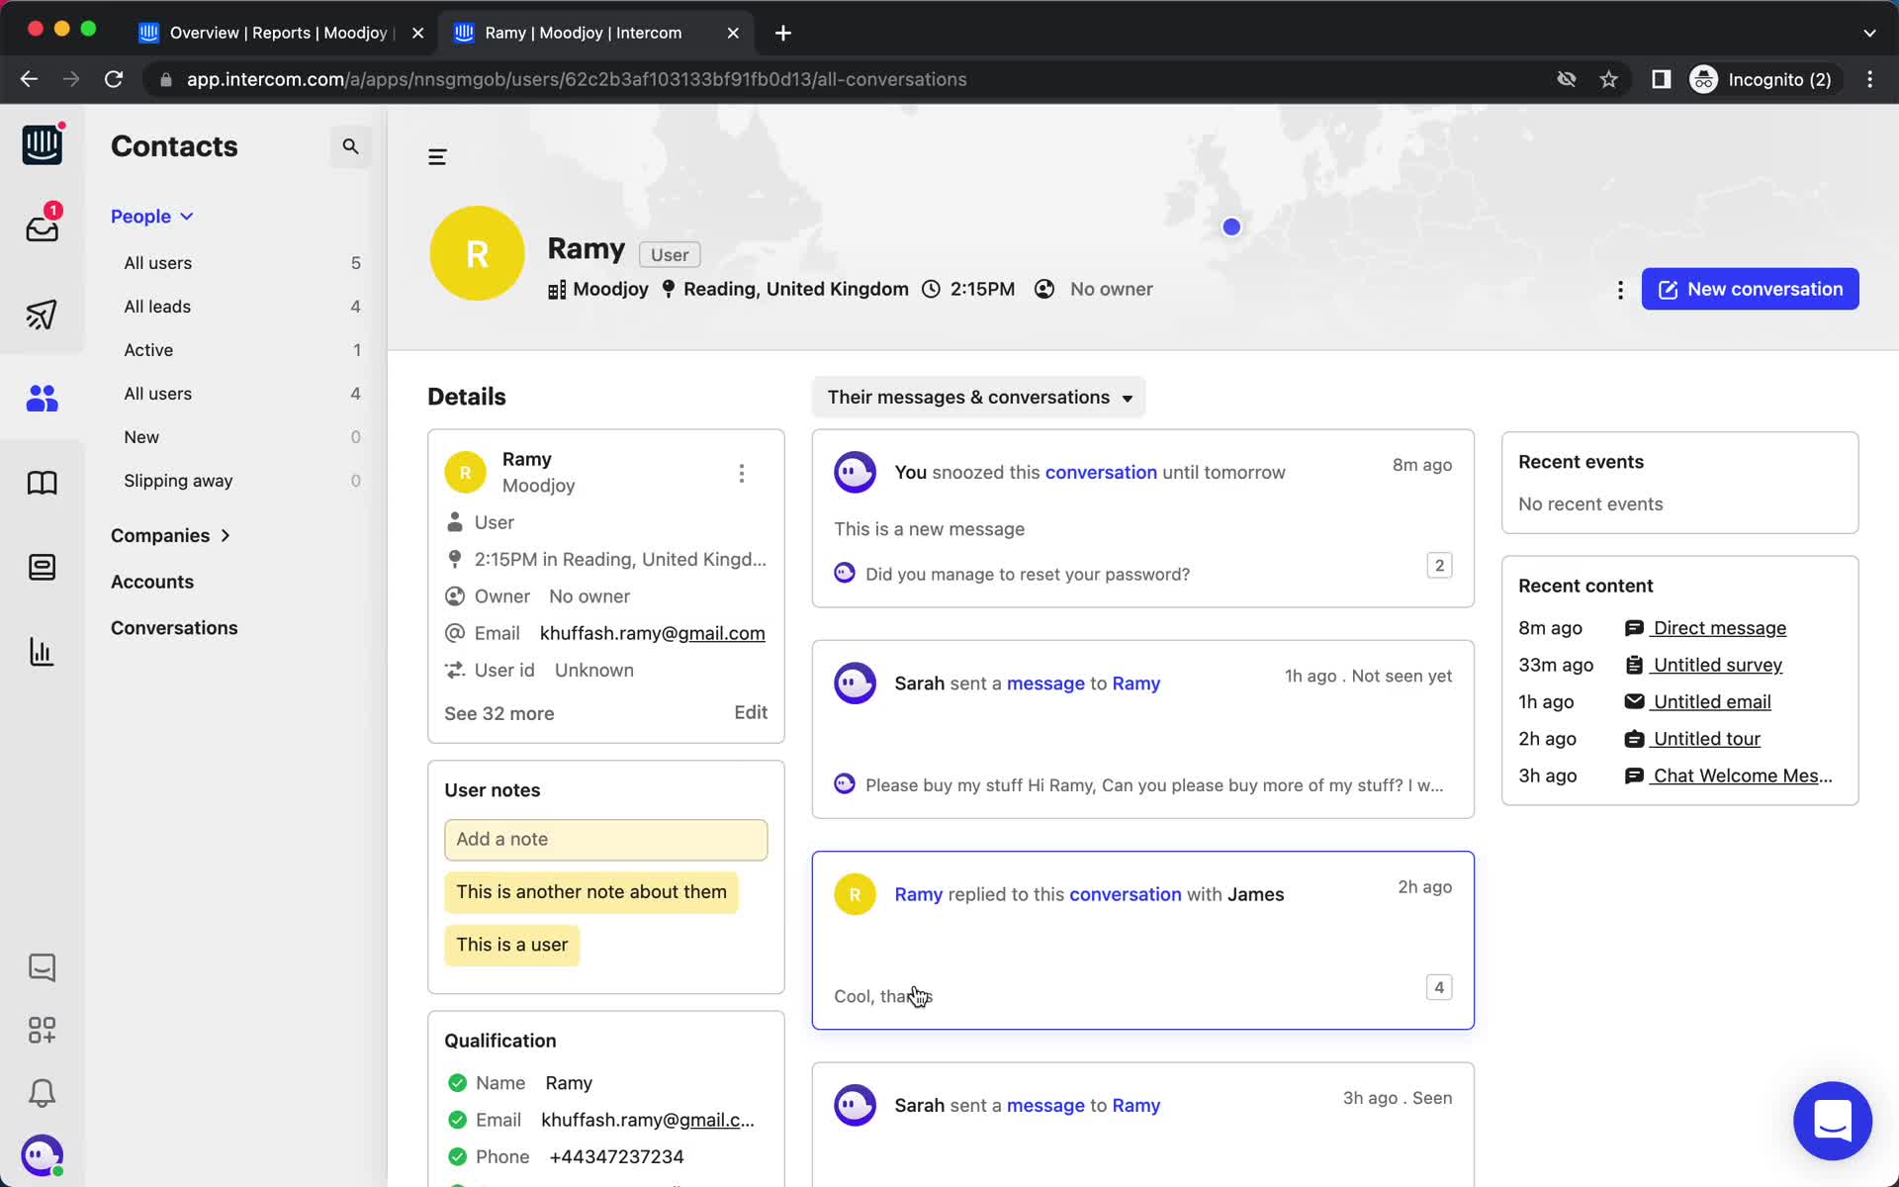This screenshot has height=1187, width=1899.
Task: Click the blue location dot on map
Action: (x=1231, y=227)
